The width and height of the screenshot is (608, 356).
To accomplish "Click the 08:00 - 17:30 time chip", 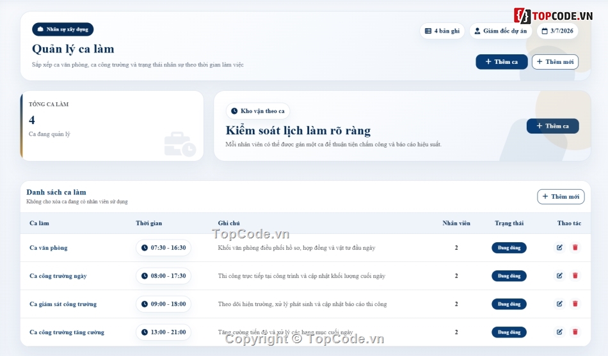I will pyautogui.click(x=163, y=276).
